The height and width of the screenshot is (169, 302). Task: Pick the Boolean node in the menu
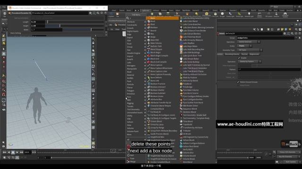tap(154, 28)
